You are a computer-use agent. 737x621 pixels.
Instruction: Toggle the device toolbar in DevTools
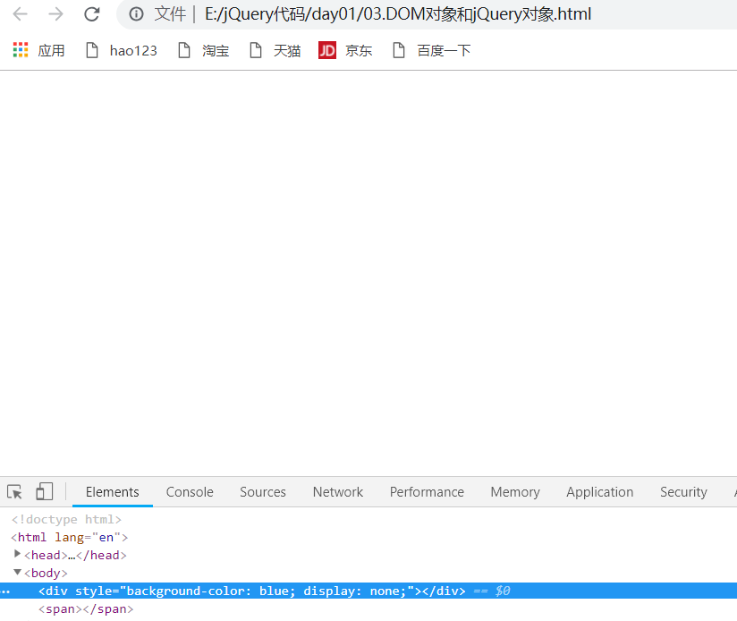click(x=44, y=492)
